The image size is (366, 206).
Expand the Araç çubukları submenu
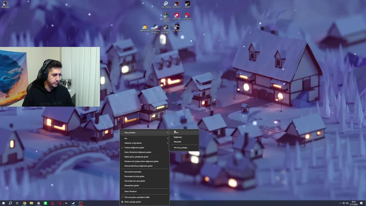tap(145, 132)
